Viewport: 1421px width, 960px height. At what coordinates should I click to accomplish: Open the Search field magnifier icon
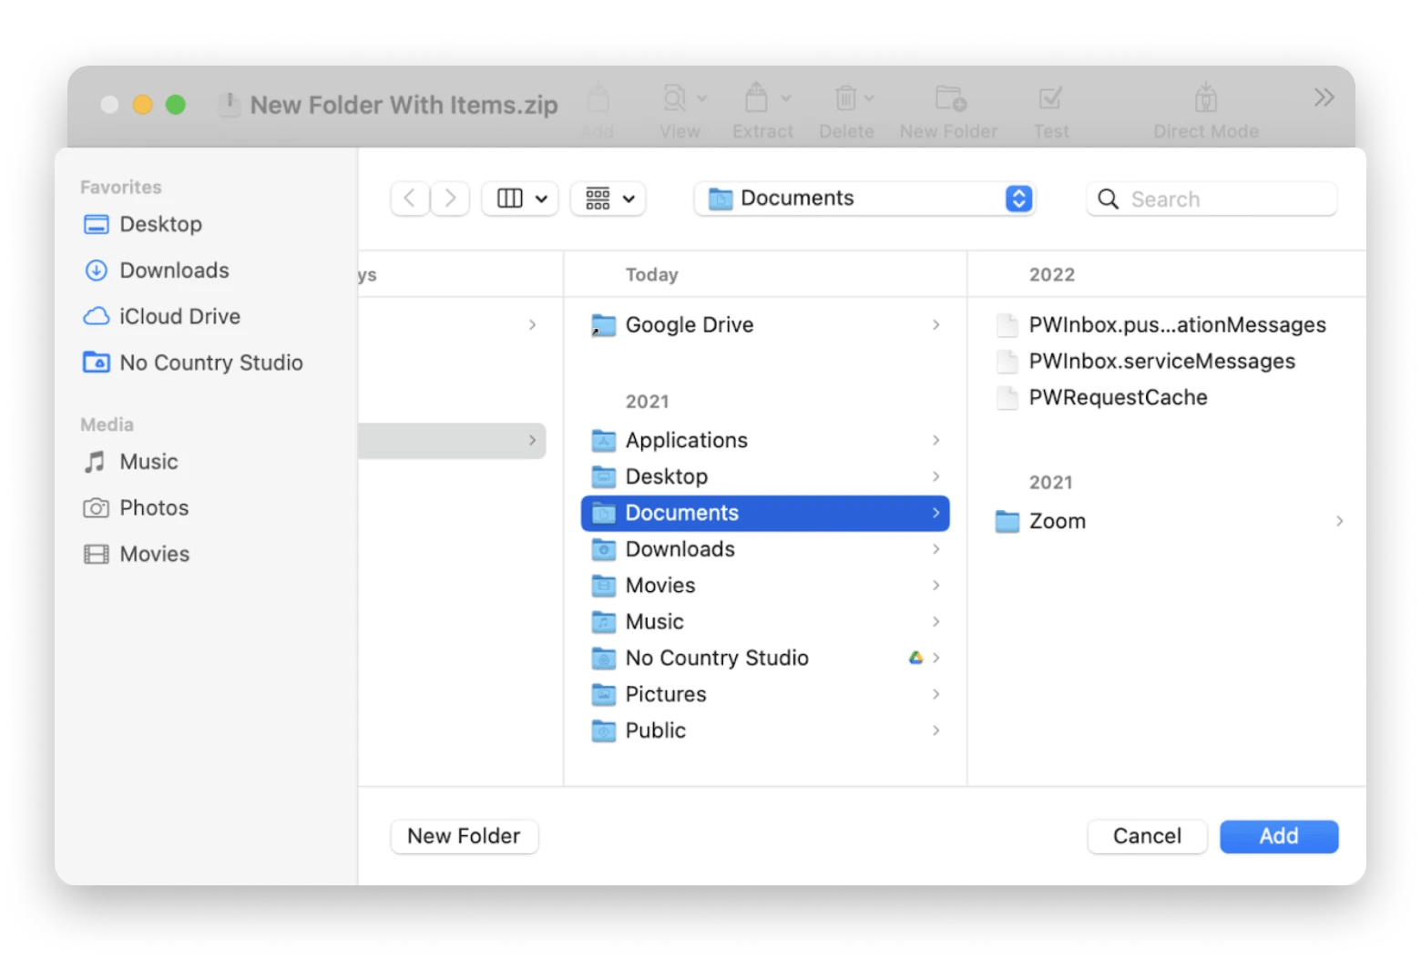point(1108,199)
